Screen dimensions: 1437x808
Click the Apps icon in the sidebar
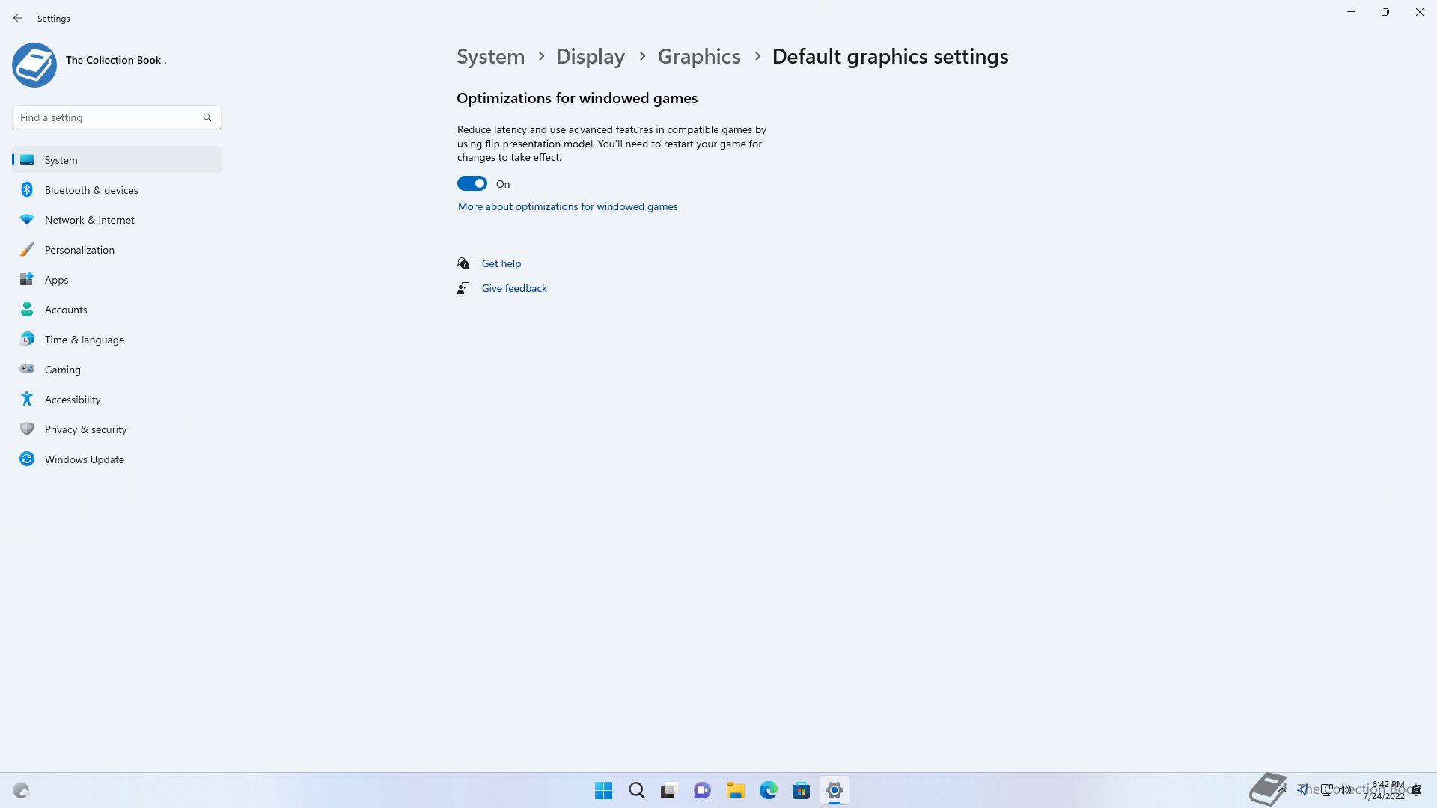[27, 279]
